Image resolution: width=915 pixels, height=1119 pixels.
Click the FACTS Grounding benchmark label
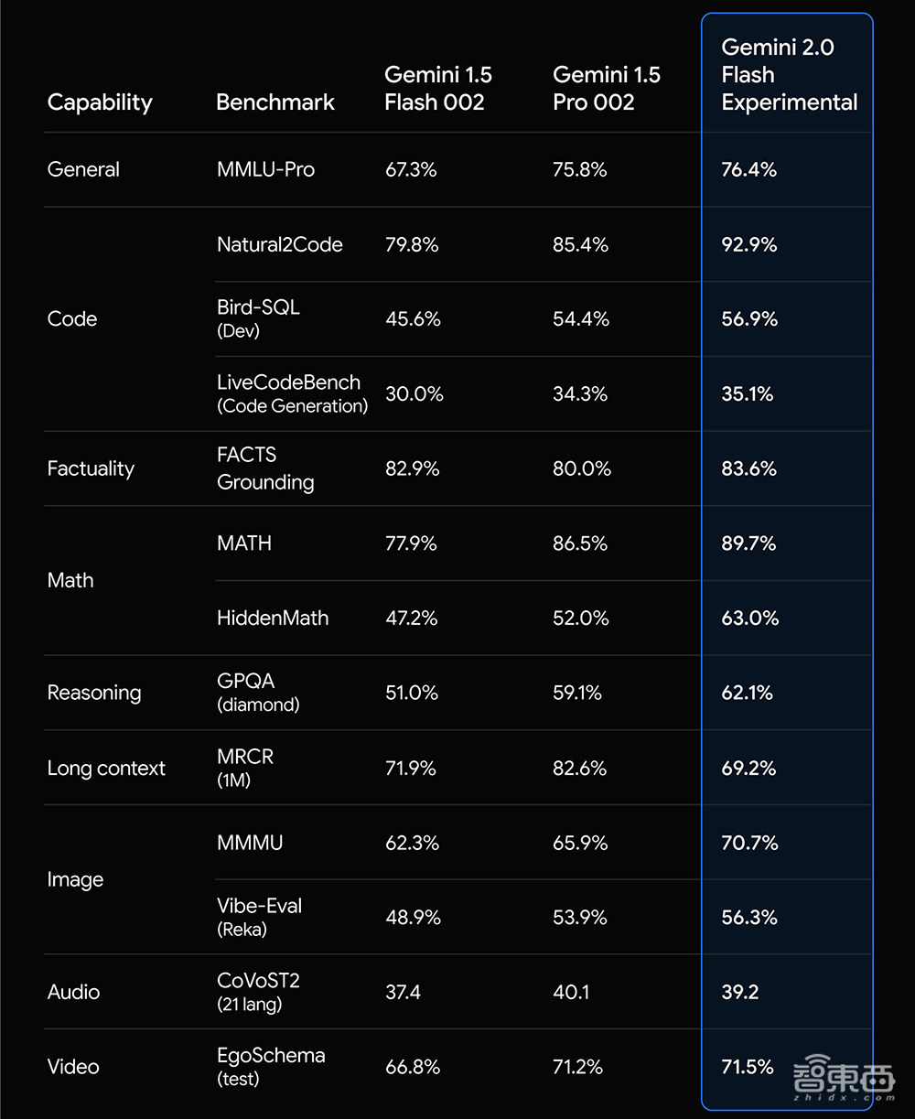(x=265, y=468)
